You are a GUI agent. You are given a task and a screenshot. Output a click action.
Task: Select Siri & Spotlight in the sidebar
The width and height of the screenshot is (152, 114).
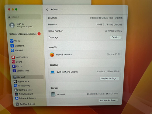coord(24,94)
